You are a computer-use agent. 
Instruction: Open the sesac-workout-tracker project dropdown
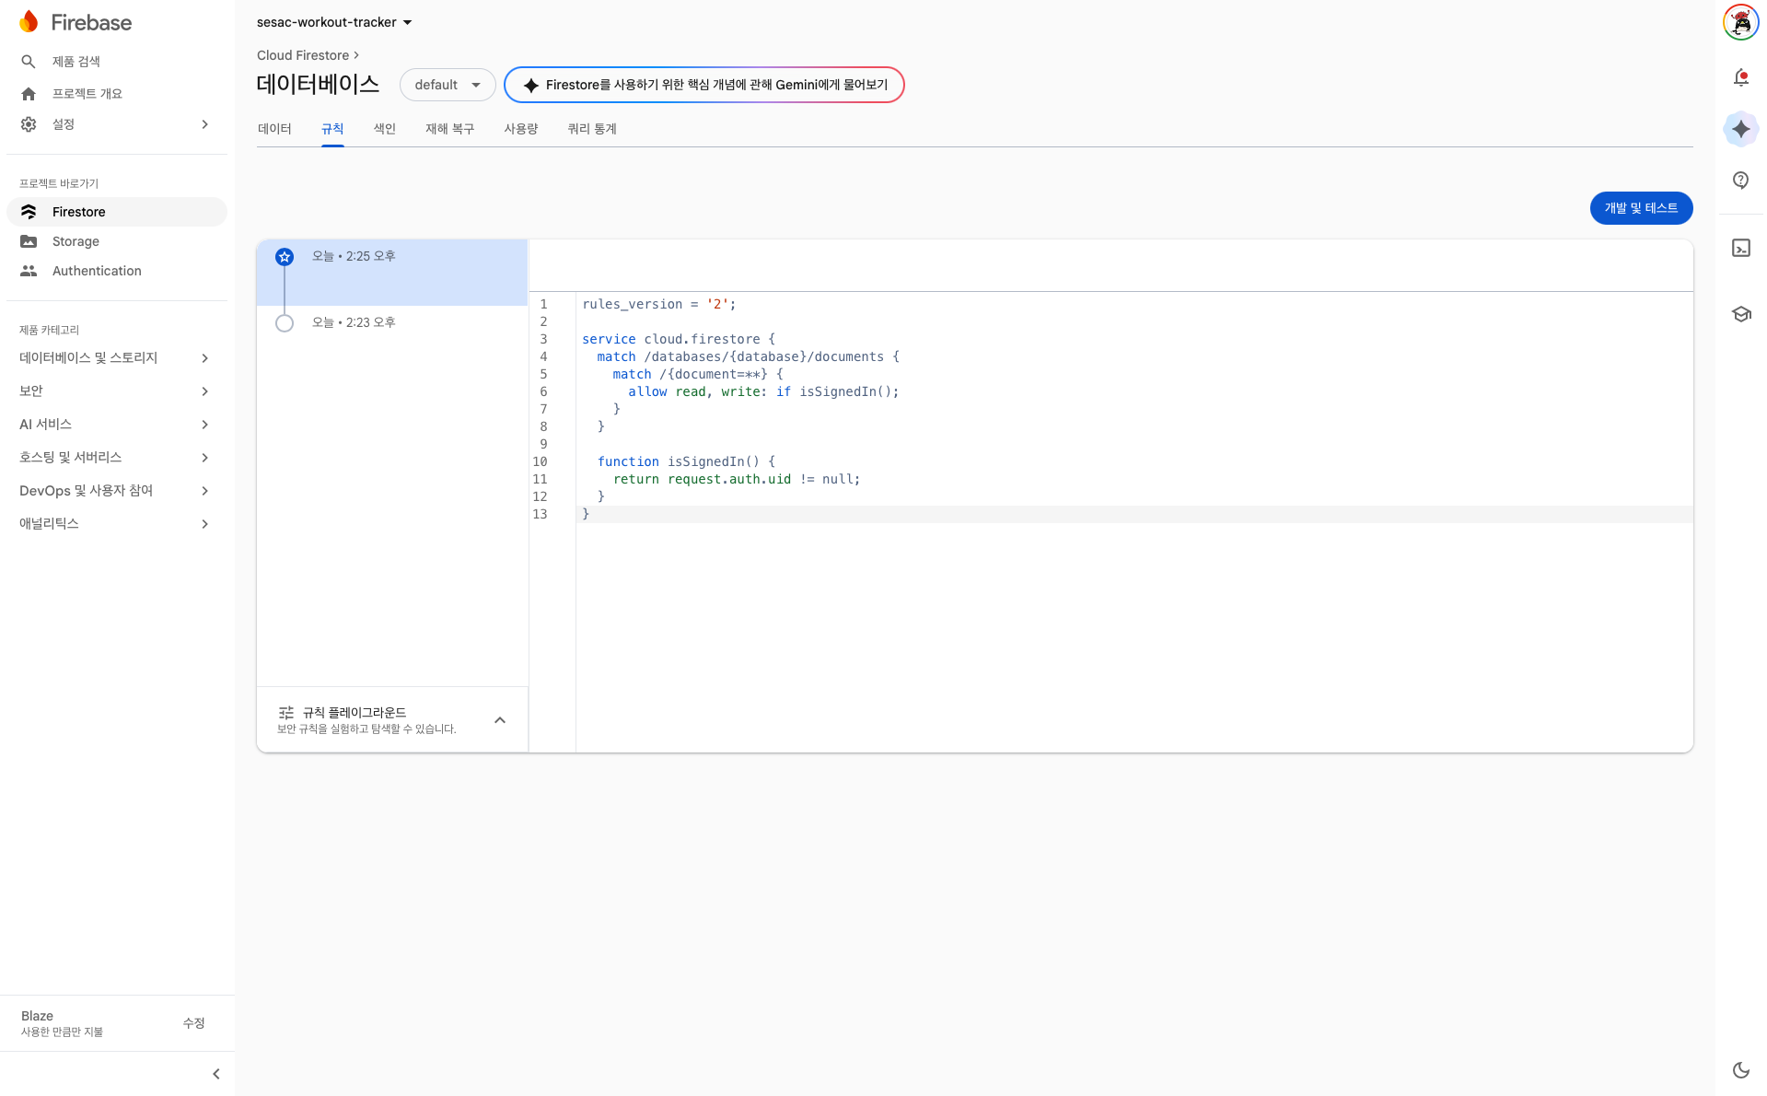pyautogui.click(x=334, y=22)
